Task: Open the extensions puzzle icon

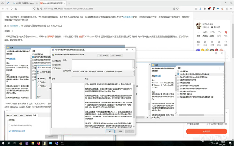Action: coord(227,9)
